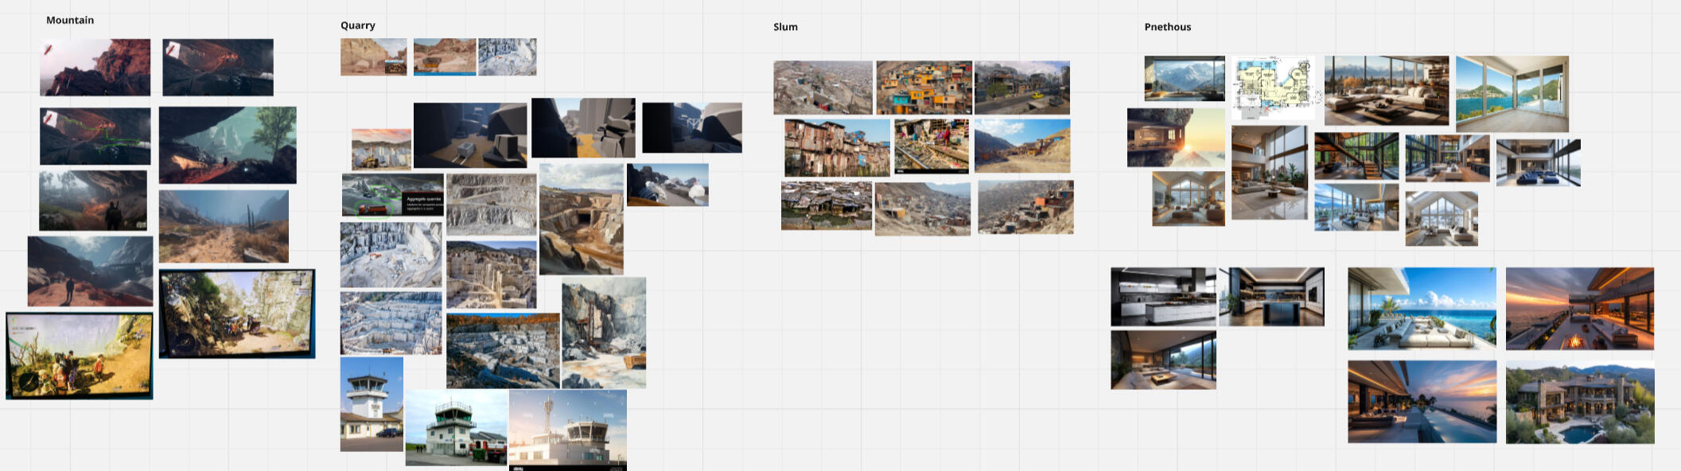Click the "Pnethous" heading label
The image size is (1681, 471).
tap(1167, 27)
